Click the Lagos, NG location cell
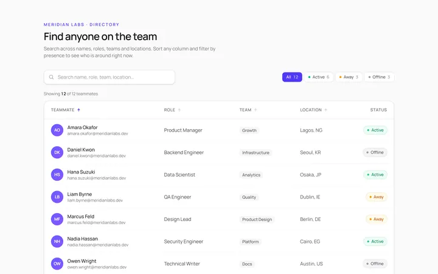 [x=311, y=130]
